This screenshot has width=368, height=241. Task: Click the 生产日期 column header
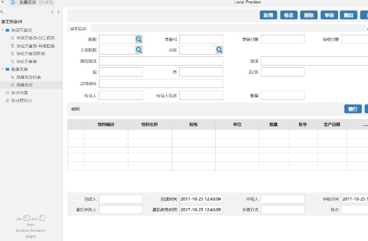tap(332, 125)
